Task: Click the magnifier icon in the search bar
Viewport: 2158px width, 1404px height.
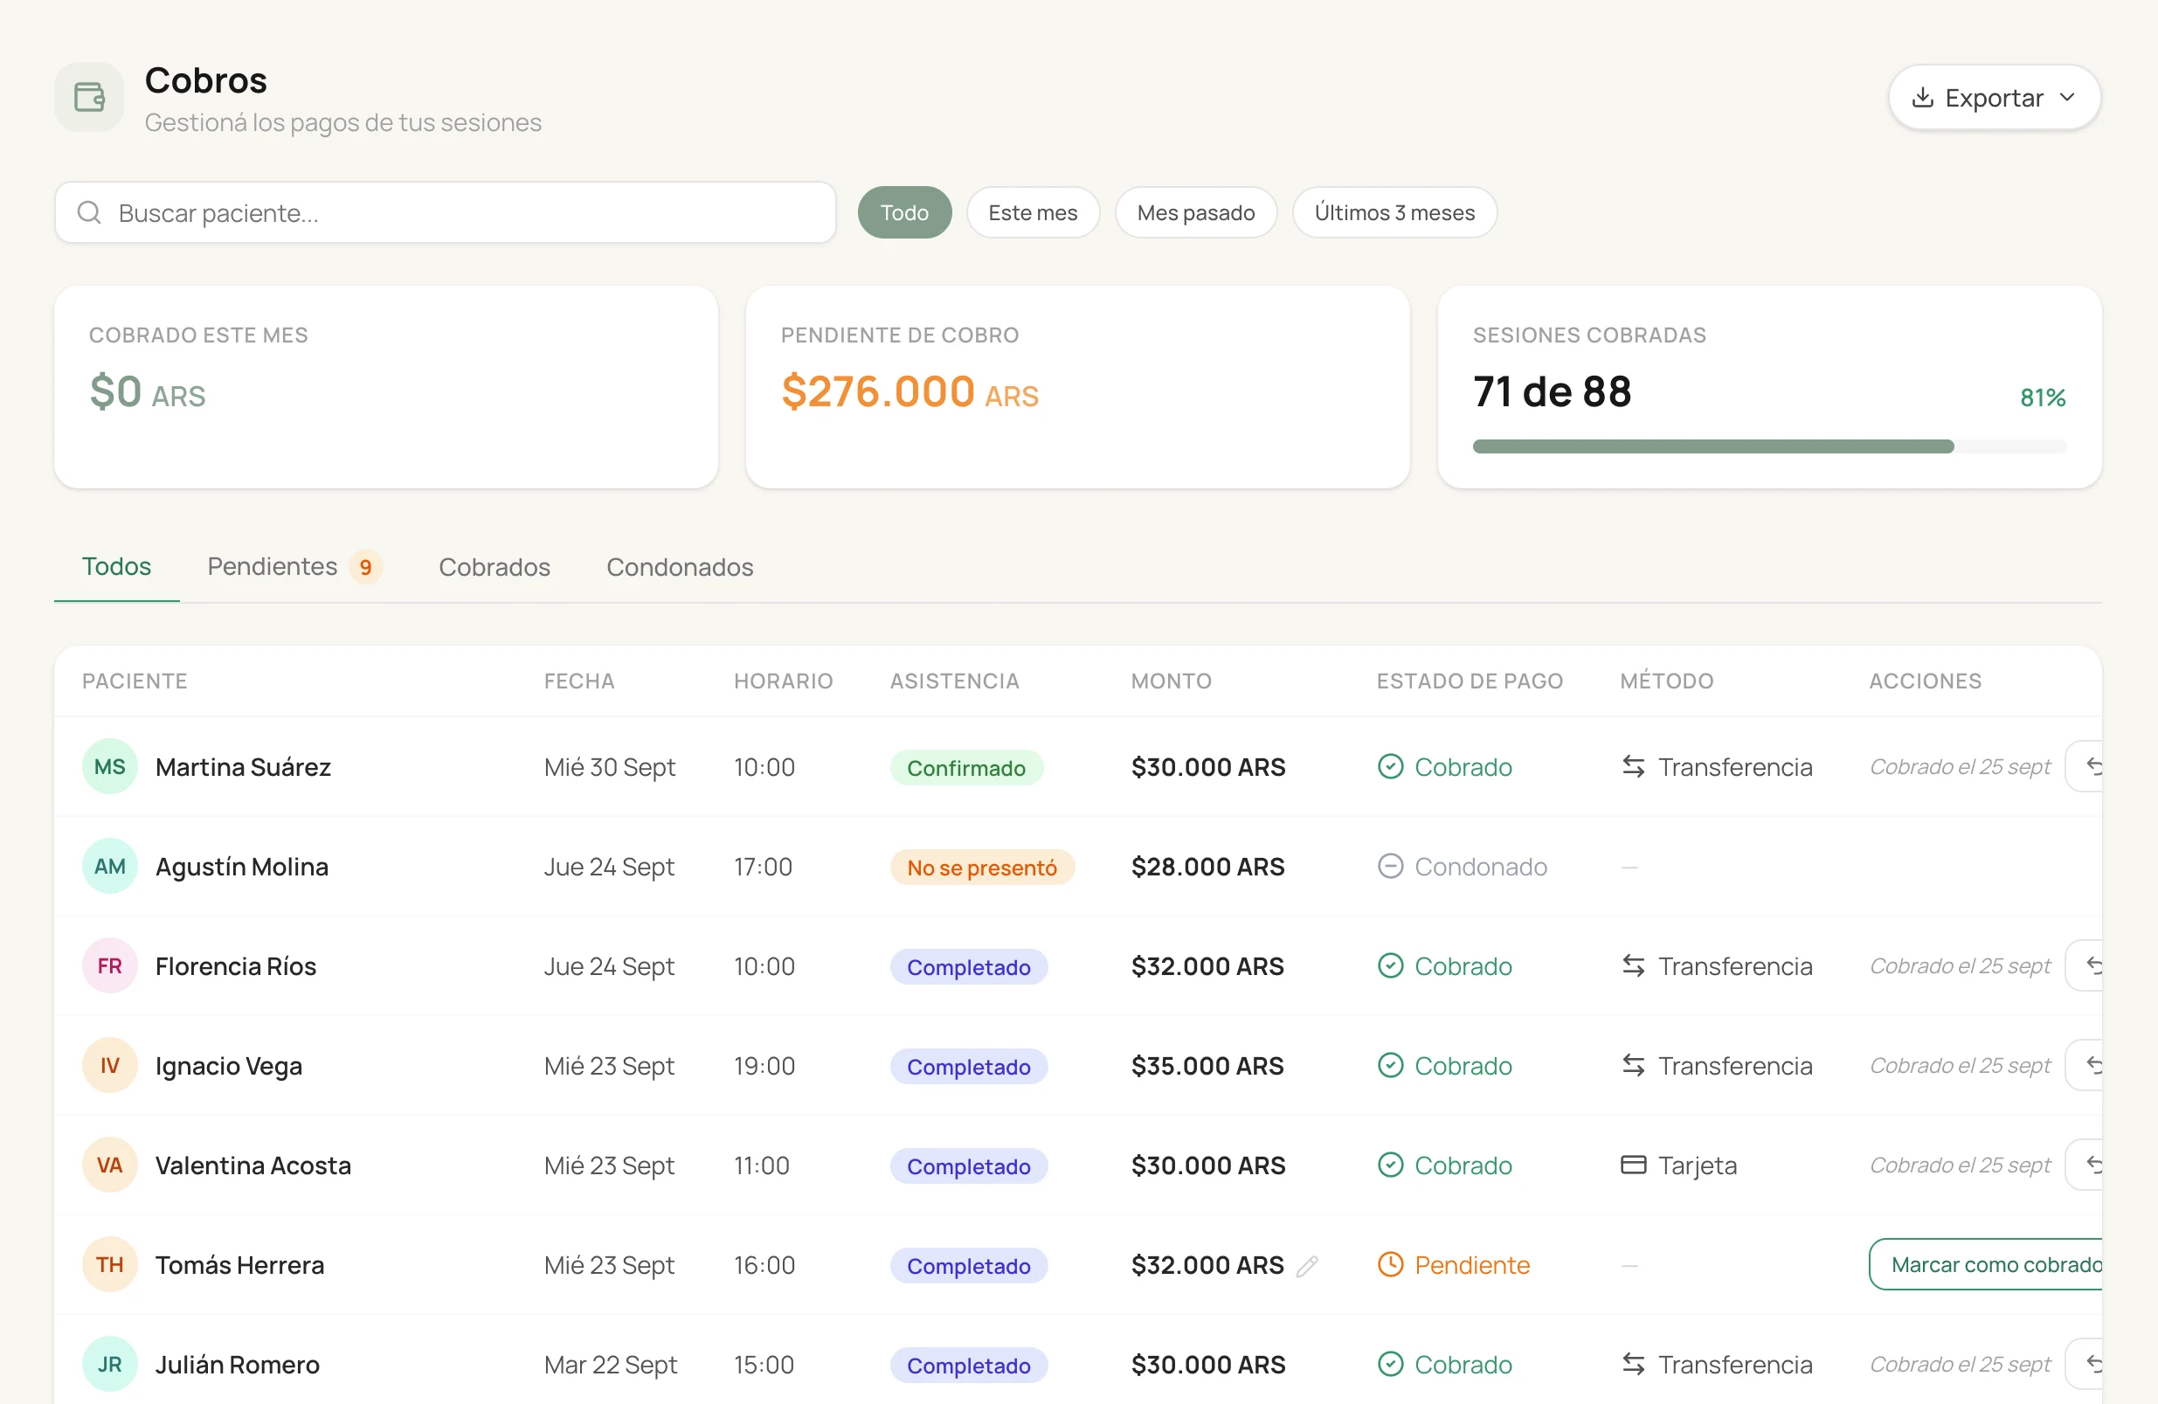Action: point(89,212)
